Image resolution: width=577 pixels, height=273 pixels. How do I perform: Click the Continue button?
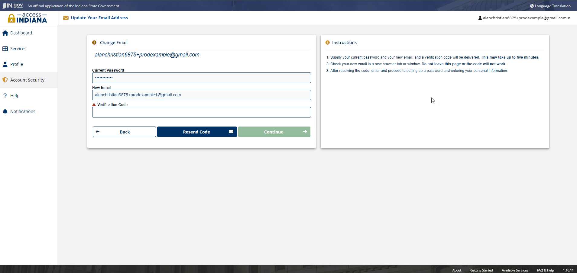(274, 132)
